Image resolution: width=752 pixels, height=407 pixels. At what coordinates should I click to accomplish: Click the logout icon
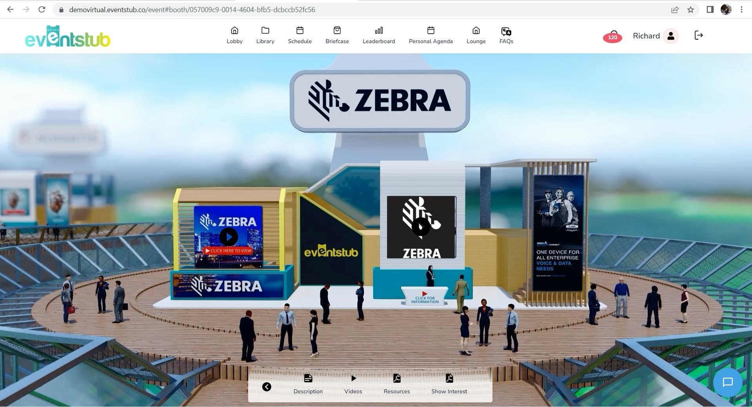point(699,35)
